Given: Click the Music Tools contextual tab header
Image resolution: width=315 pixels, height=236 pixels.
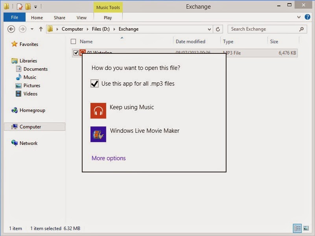Looking at the screenshot, I should [x=108, y=7].
